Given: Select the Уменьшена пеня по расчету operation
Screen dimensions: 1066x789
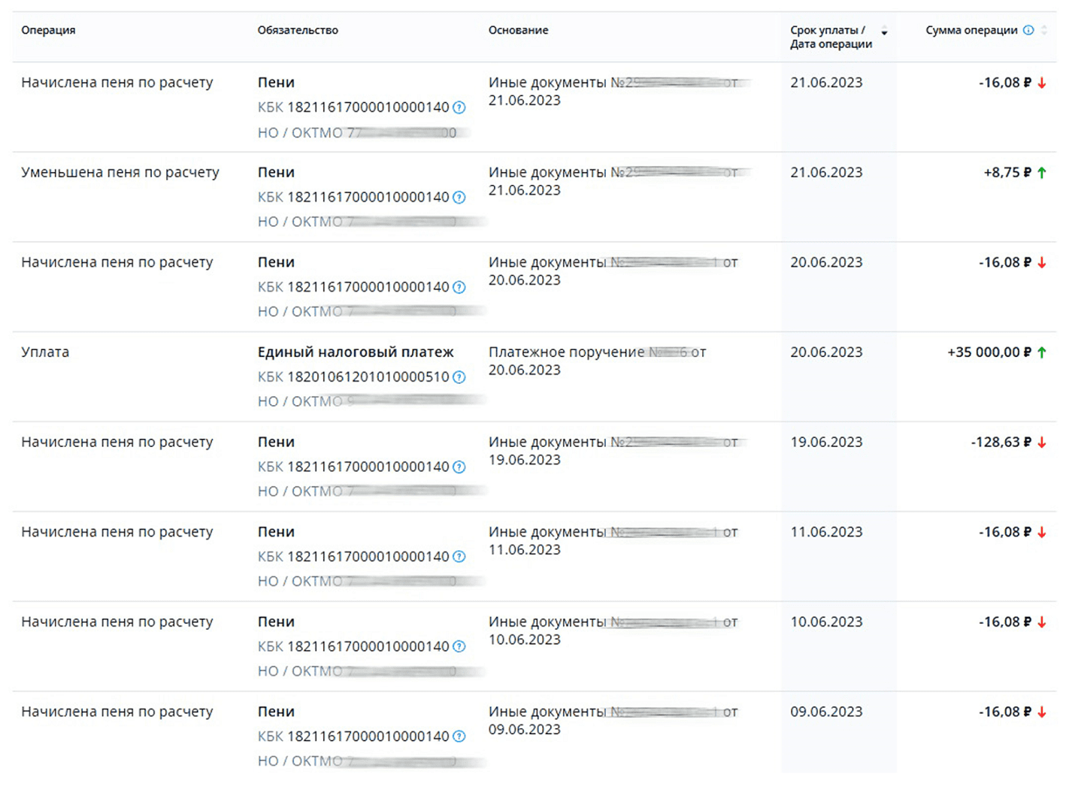Looking at the screenshot, I should (120, 173).
